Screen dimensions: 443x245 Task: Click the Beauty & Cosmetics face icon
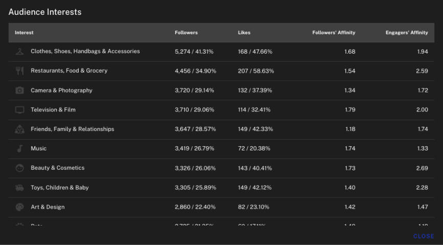pos(19,168)
